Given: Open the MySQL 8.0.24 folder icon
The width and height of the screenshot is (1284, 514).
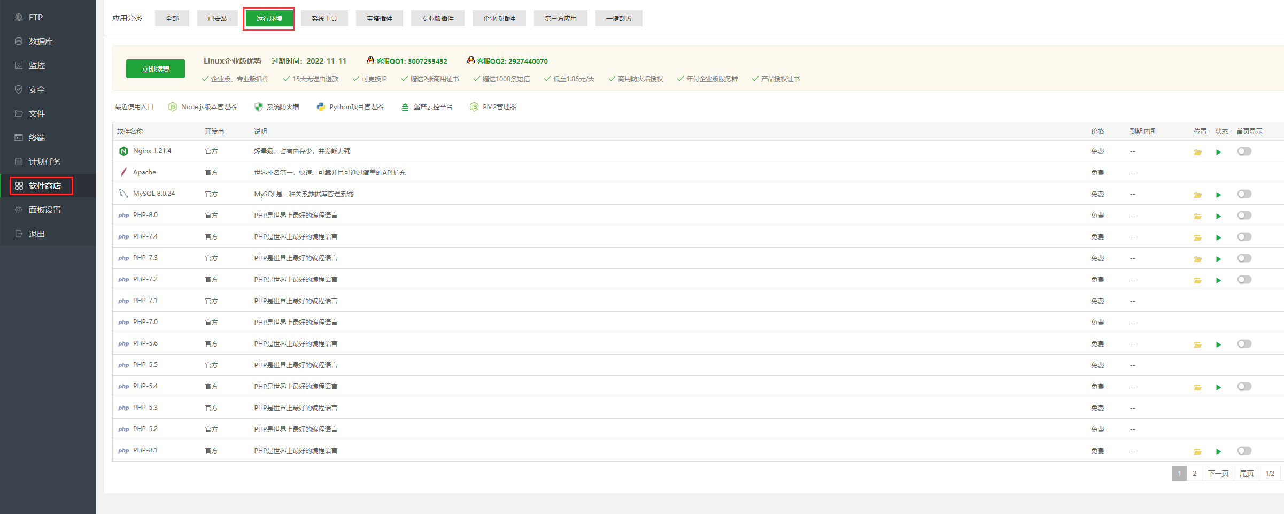Looking at the screenshot, I should (x=1197, y=195).
